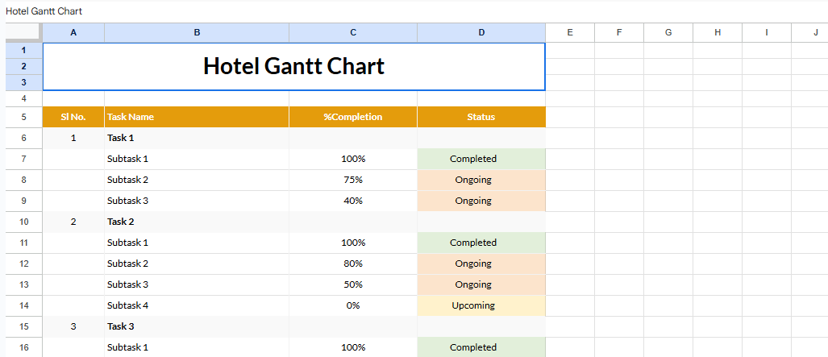Click column D header
This screenshot has width=828, height=357.
[x=481, y=32]
